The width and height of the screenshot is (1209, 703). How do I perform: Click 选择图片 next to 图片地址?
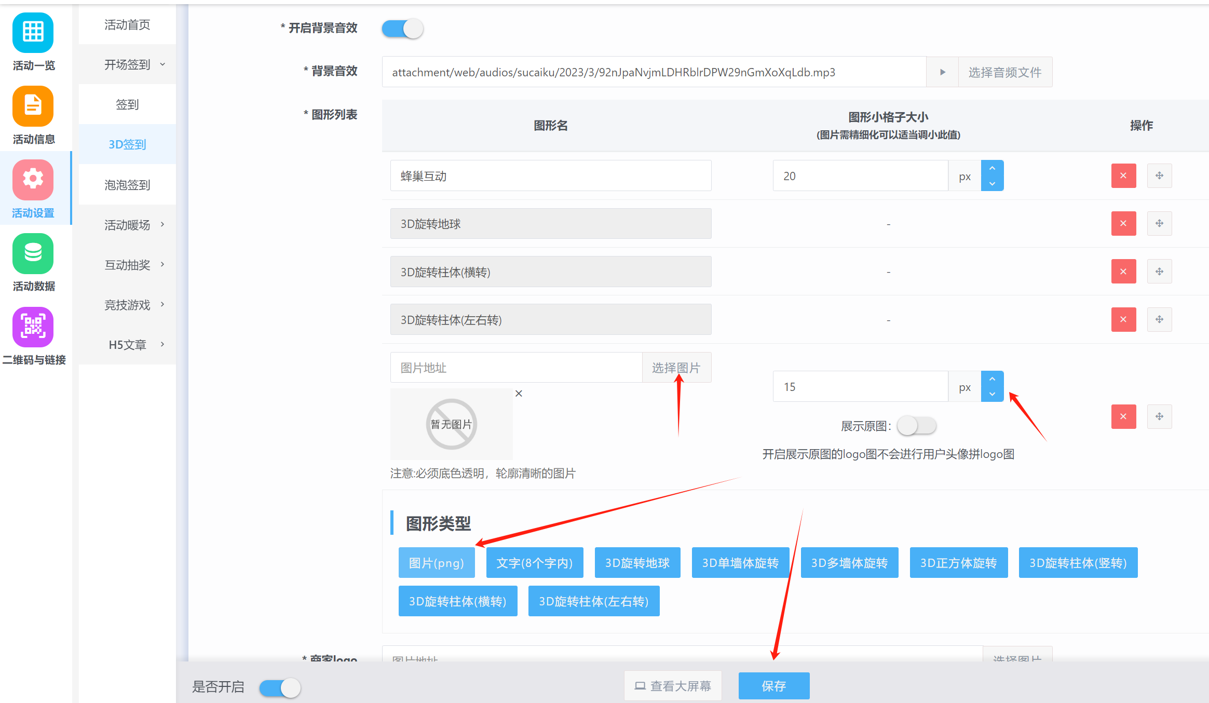click(676, 368)
